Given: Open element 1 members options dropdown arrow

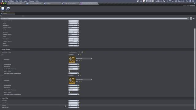Looking at the screenshot, I should click(x=78, y=75).
